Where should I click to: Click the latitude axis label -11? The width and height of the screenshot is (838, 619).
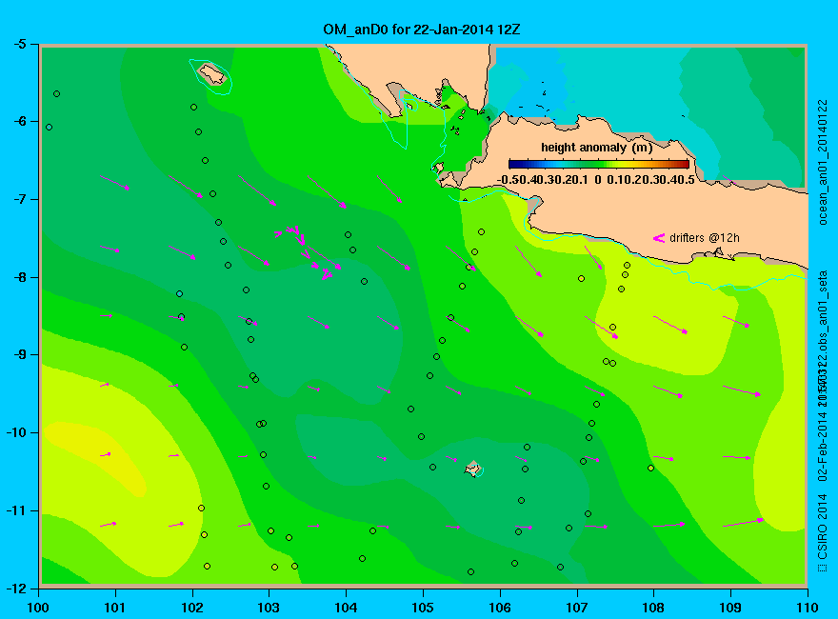tap(16, 510)
